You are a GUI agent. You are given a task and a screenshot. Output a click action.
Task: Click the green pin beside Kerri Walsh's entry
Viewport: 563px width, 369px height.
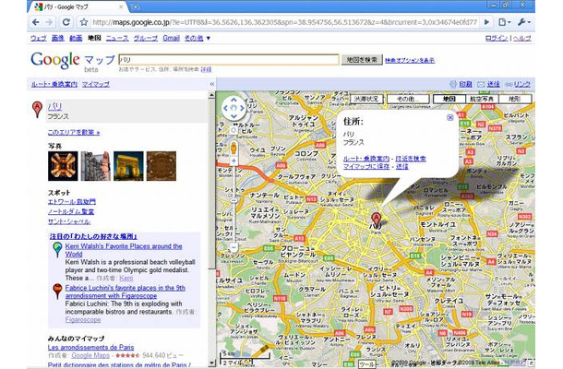[57, 249]
